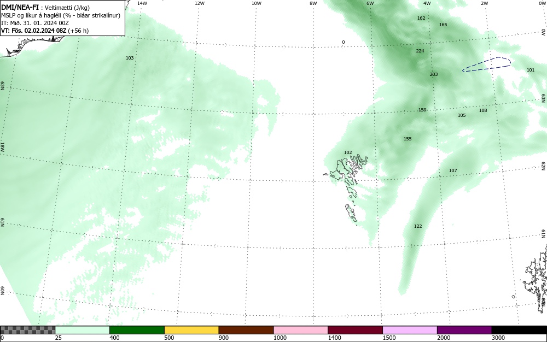Click the DMI/NEA-FI title text
Screen dimensions: 547x342
(x=20, y=7)
